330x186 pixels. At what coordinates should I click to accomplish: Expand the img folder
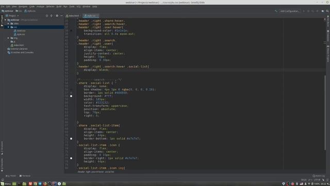pos(8,38)
